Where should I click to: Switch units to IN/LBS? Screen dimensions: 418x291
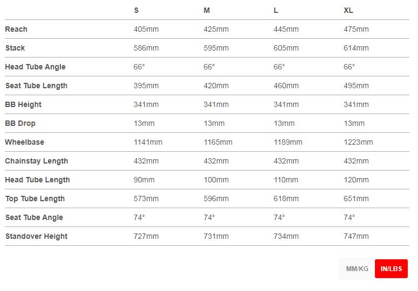tap(391, 269)
